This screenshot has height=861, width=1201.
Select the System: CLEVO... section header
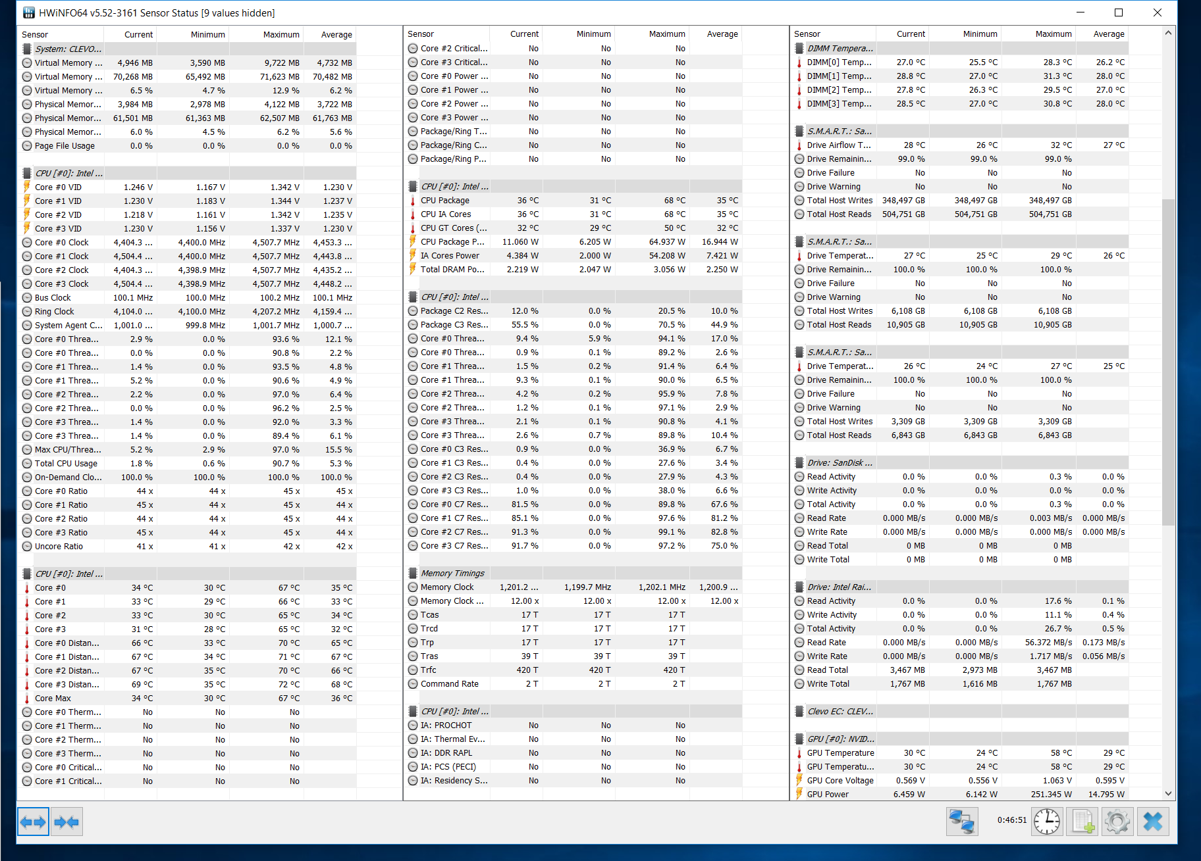186,49
